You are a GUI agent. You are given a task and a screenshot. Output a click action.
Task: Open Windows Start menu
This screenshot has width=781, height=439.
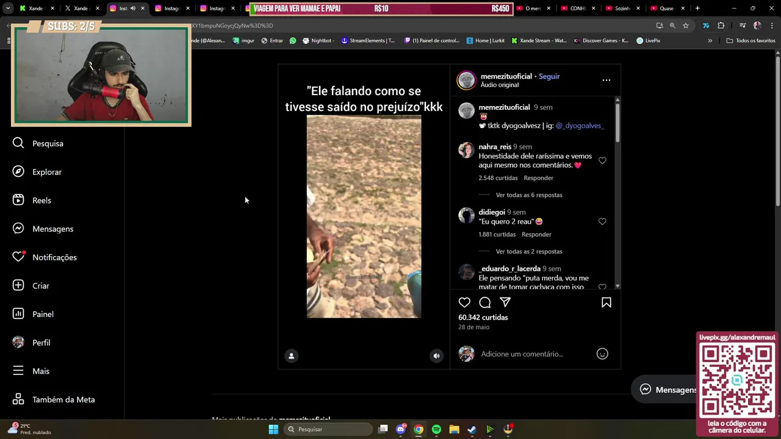pyautogui.click(x=273, y=429)
